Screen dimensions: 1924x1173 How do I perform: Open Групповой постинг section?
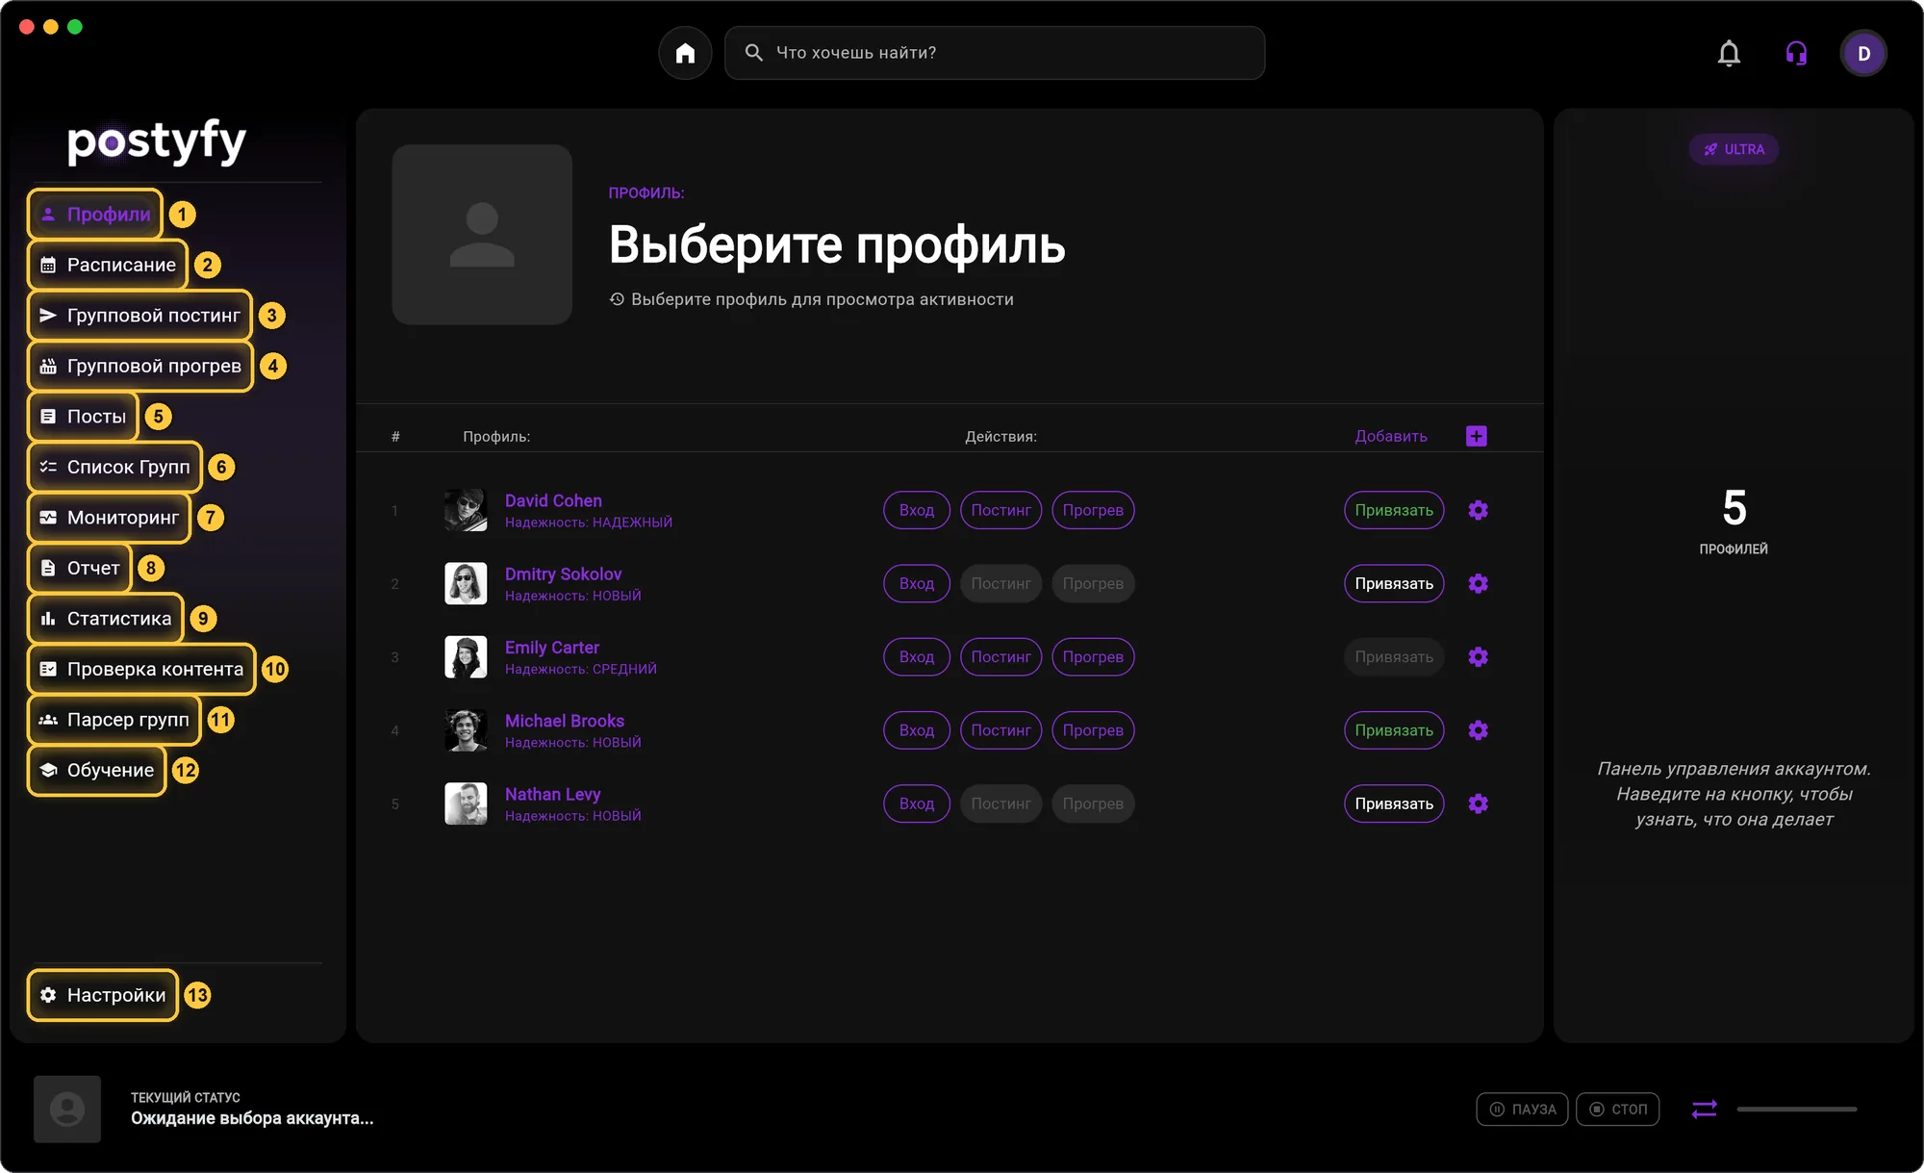coord(140,316)
